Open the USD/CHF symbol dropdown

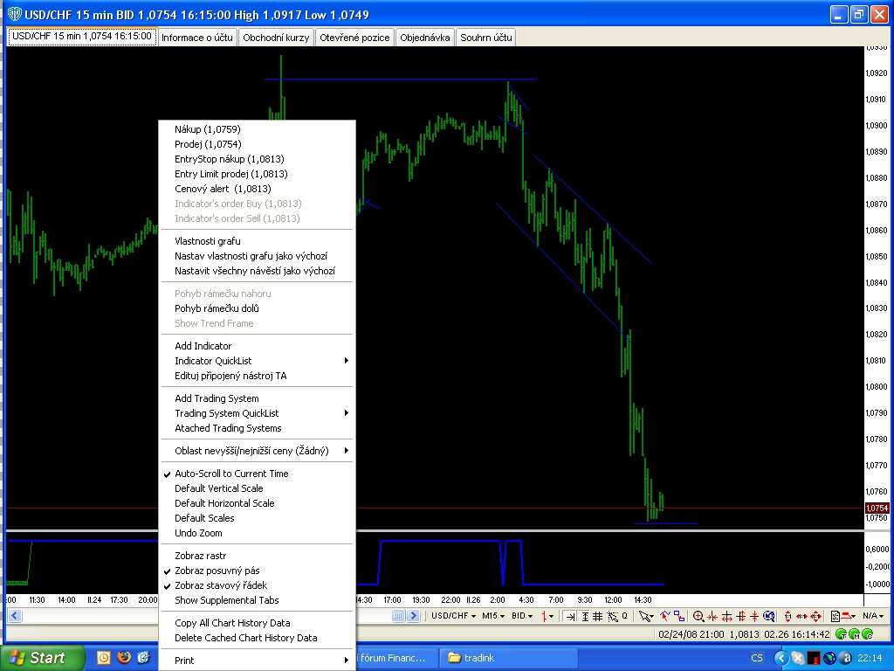coord(454,616)
